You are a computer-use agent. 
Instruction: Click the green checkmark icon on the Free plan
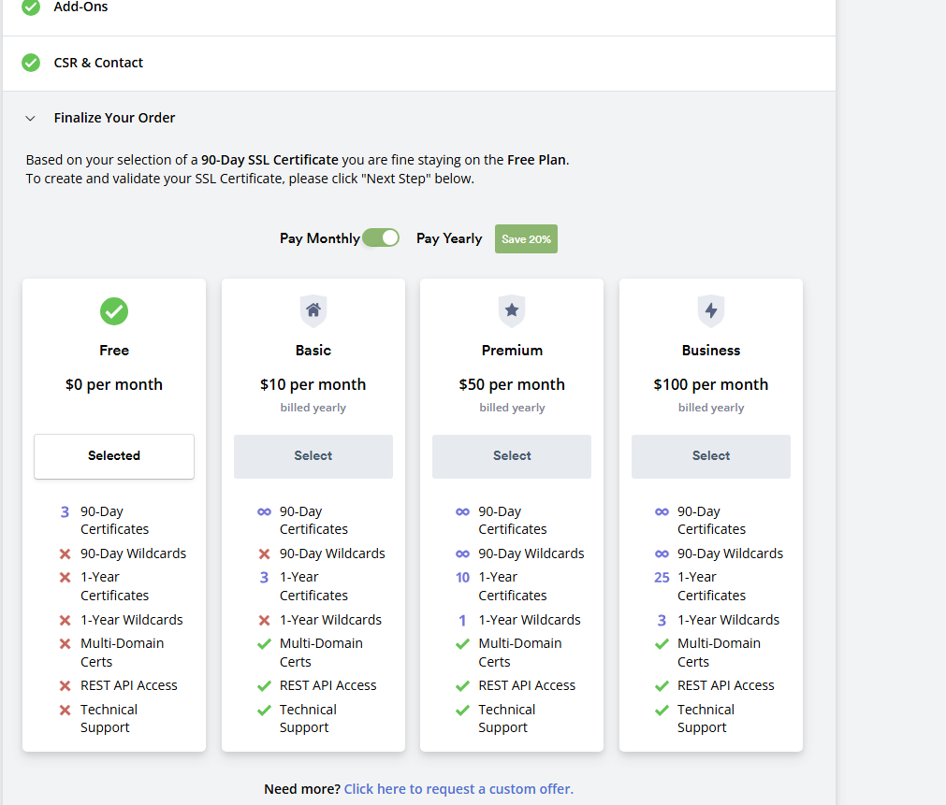tap(113, 311)
